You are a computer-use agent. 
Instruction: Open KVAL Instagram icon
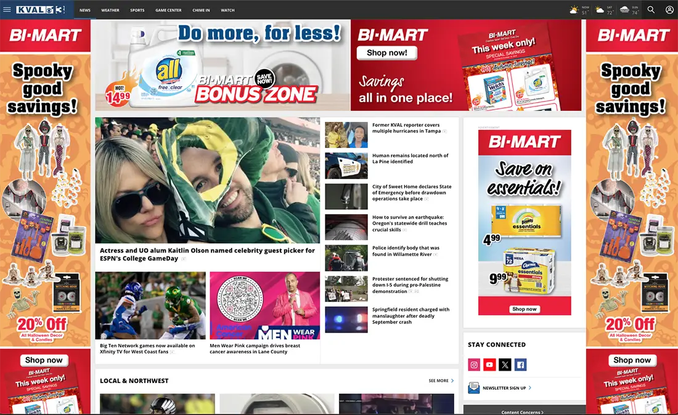point(474,365)
